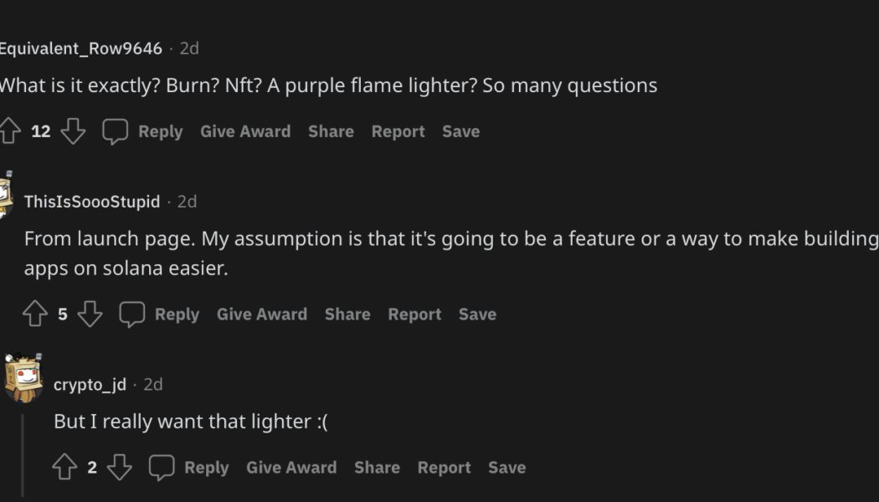Click crypto_jd's avatar image
Image resolution: width=879 pixels, height=502 pixels.
point(23,378)
